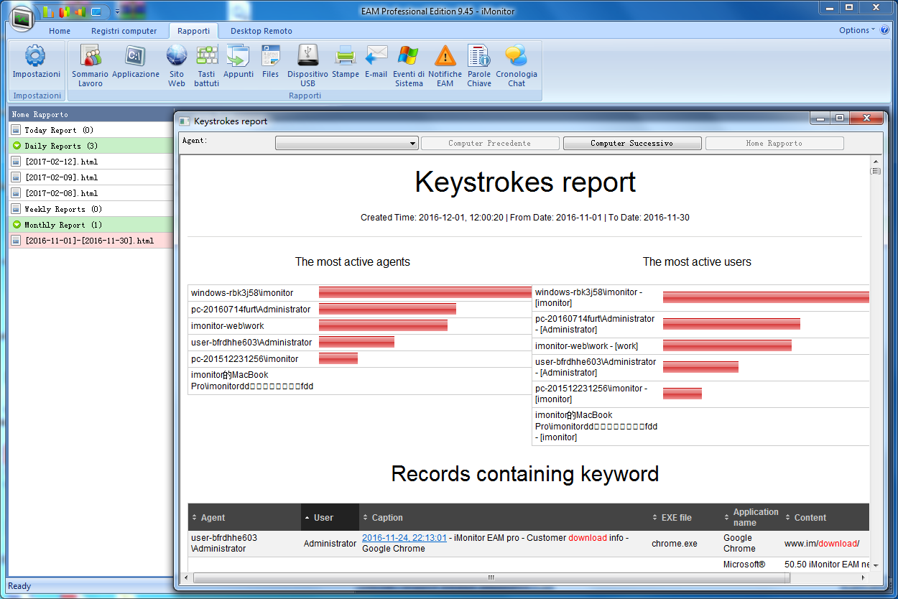
Task: Click the horizontal scrollbar in report
Action: point(491,577)
